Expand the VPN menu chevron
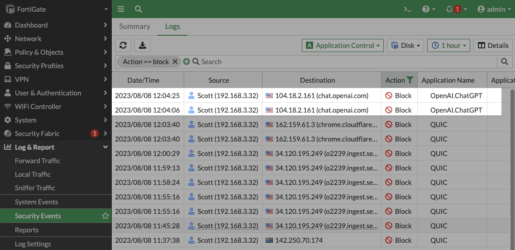The image size is (515, 250). click(105, 79)
